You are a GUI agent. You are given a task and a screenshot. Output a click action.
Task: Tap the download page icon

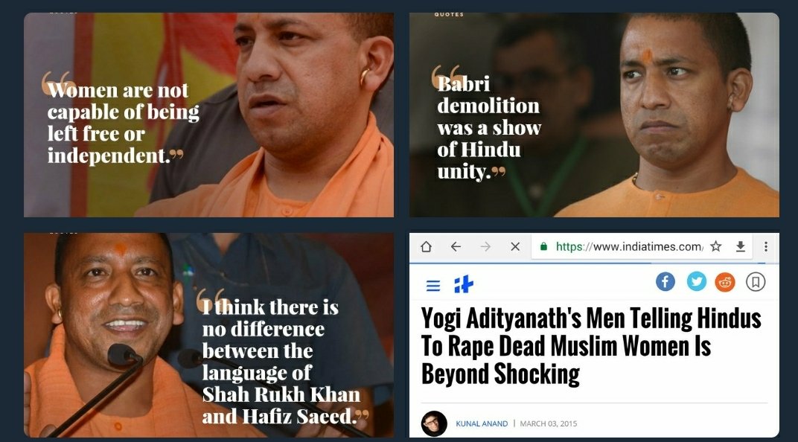point(741,247)
